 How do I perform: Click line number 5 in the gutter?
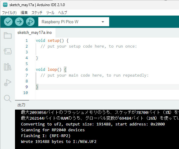point(27,64)
